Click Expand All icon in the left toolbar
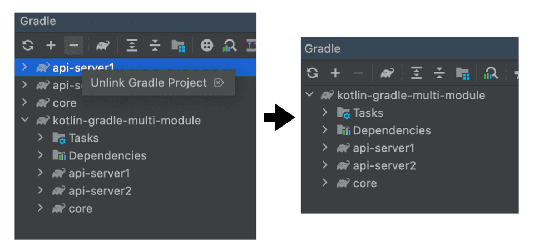 pos(132,46)
